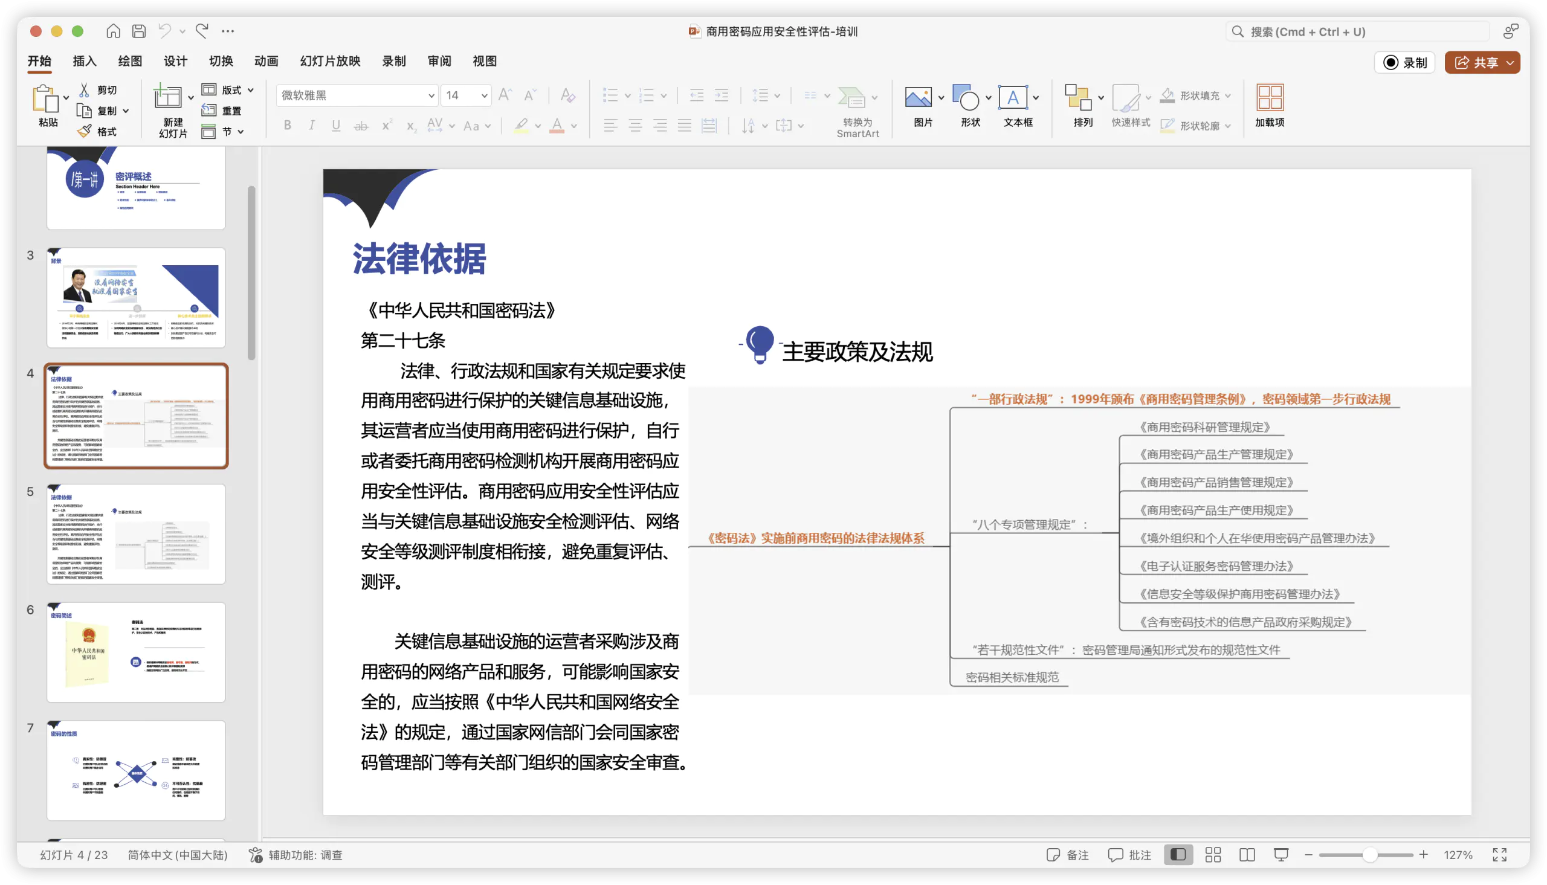Switch to the 幻灯片放映 tab
The image size is (1547, 885).
[x=330, y=61]
